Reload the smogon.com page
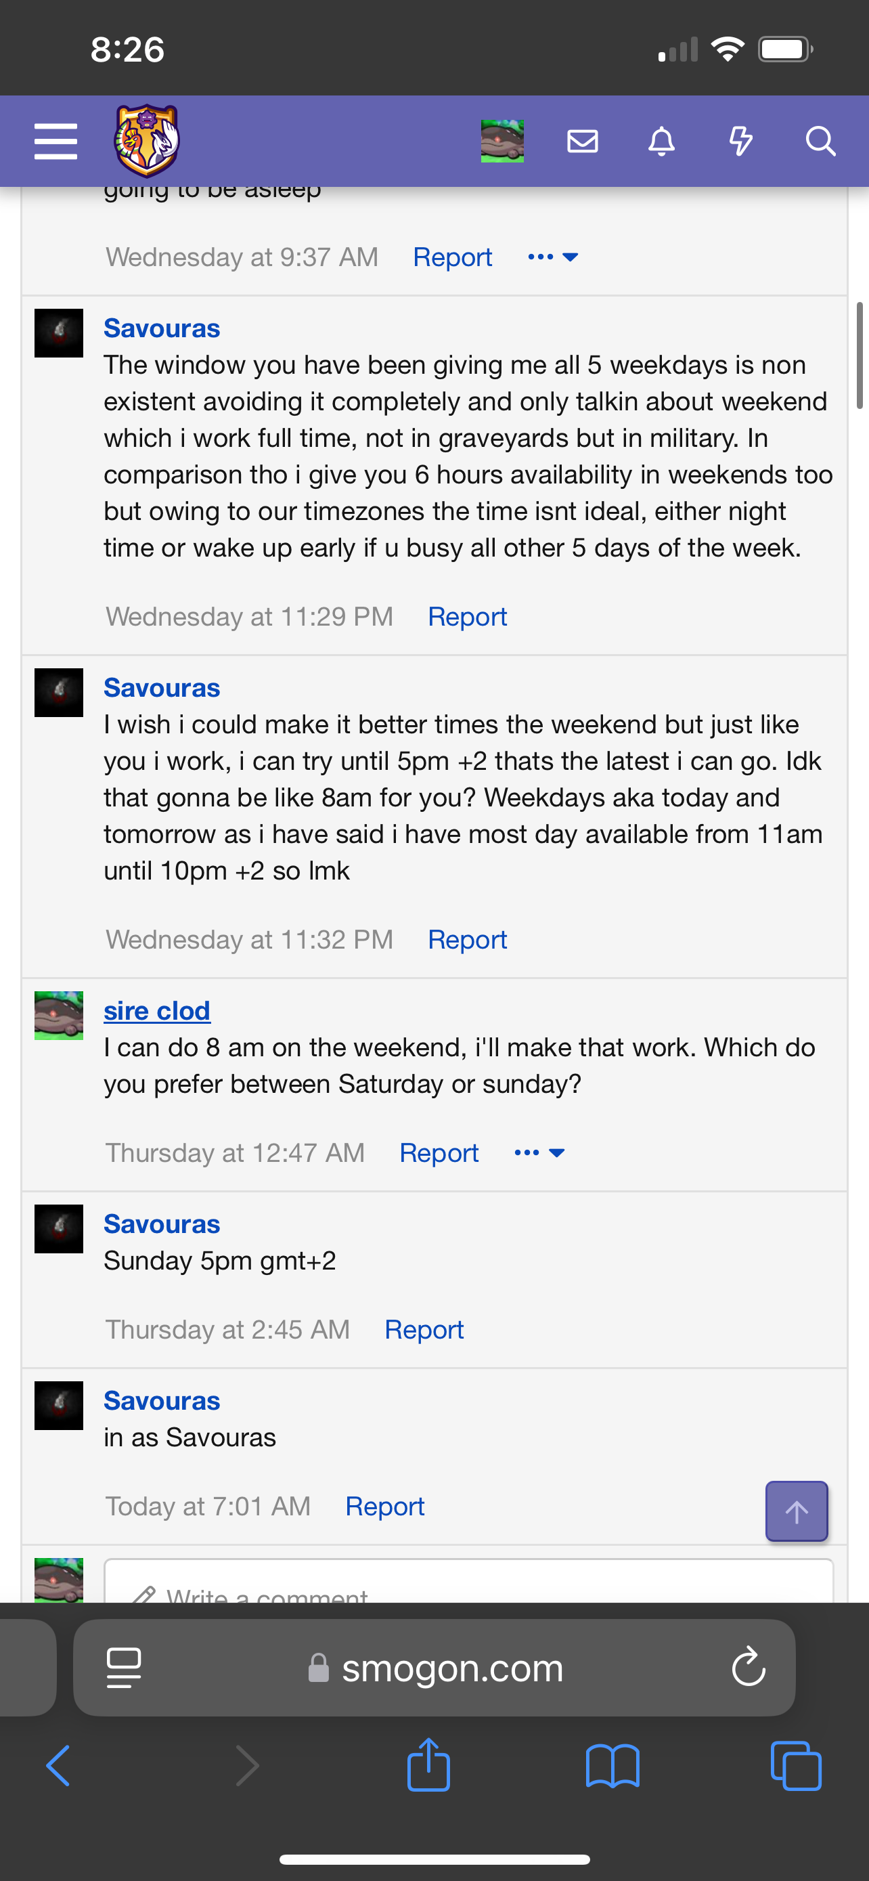Viewport: 869px width, 1881px height. point(748,1667)
